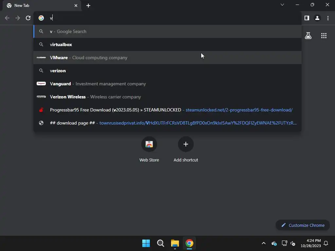Choose the VMware Cloud computing company suggestion
Screen dimensions: 335x251
coord(167,58)
